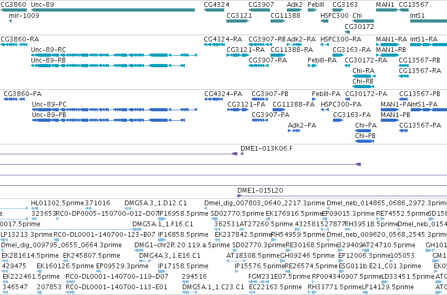Click the Adk2-RA transcript label

(x=301, y=39)
